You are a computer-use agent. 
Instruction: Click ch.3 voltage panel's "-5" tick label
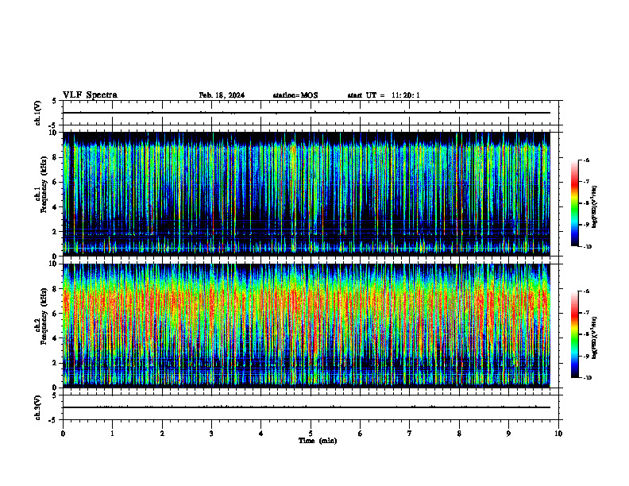pos(53,420)
